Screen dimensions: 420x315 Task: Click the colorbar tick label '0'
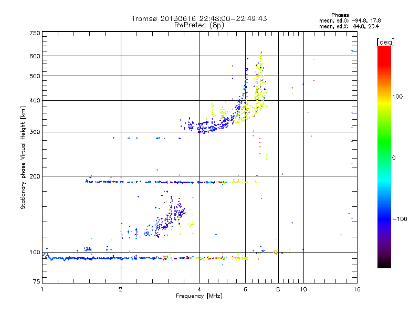pyautogui.click(x=394, y=158)
